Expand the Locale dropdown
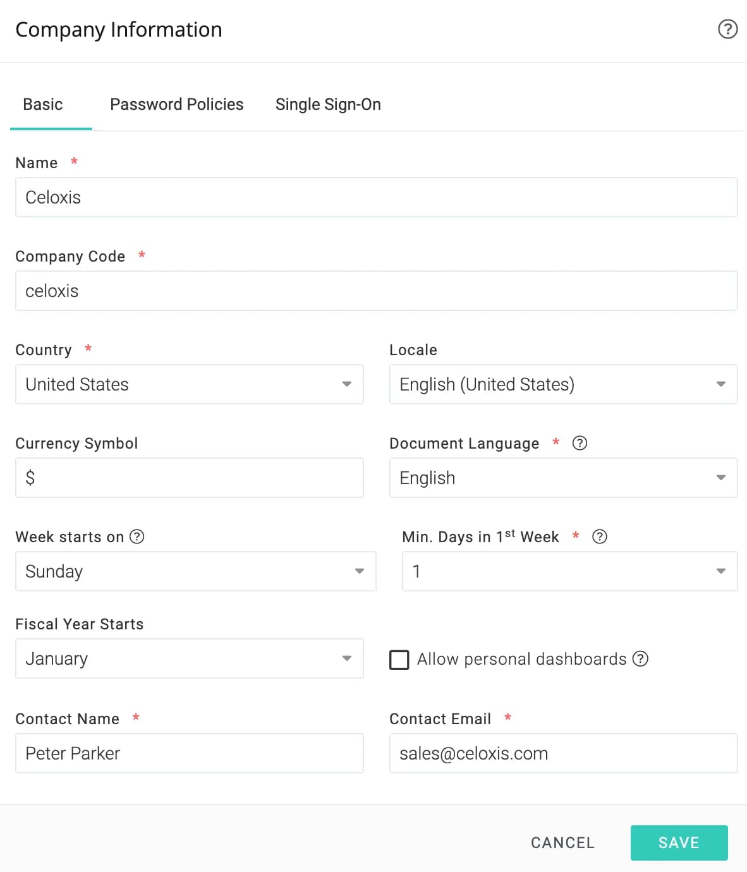Viewport: 747px width, 872px height. tap(563, 384)
